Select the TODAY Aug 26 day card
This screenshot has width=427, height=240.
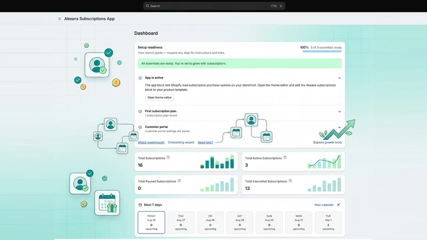point(152,222)
